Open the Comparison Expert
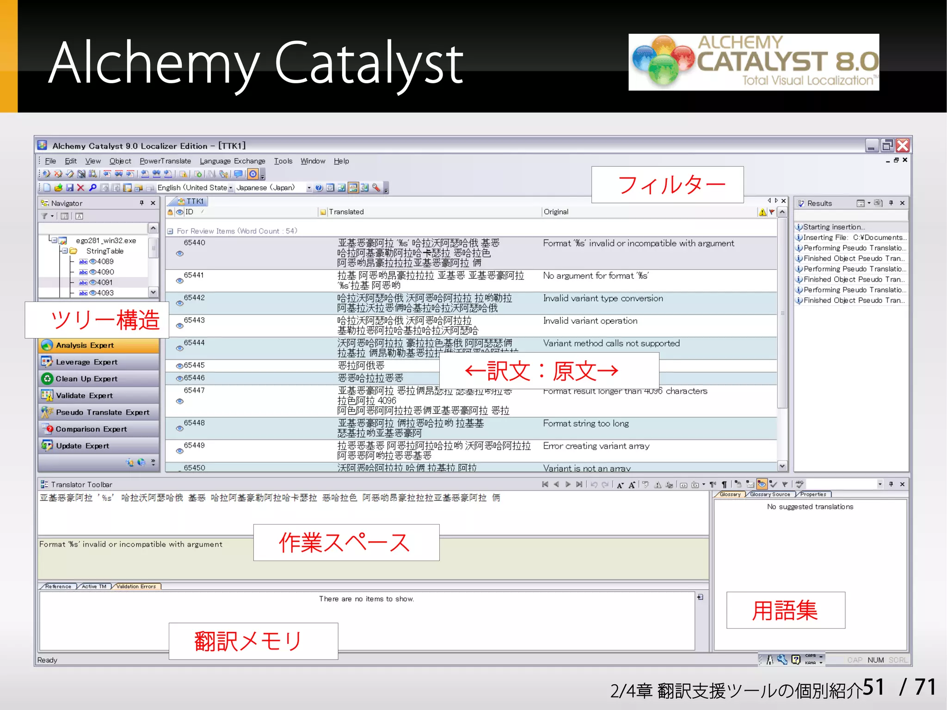The width and height of the screenshot is (947, 710). 99,429
